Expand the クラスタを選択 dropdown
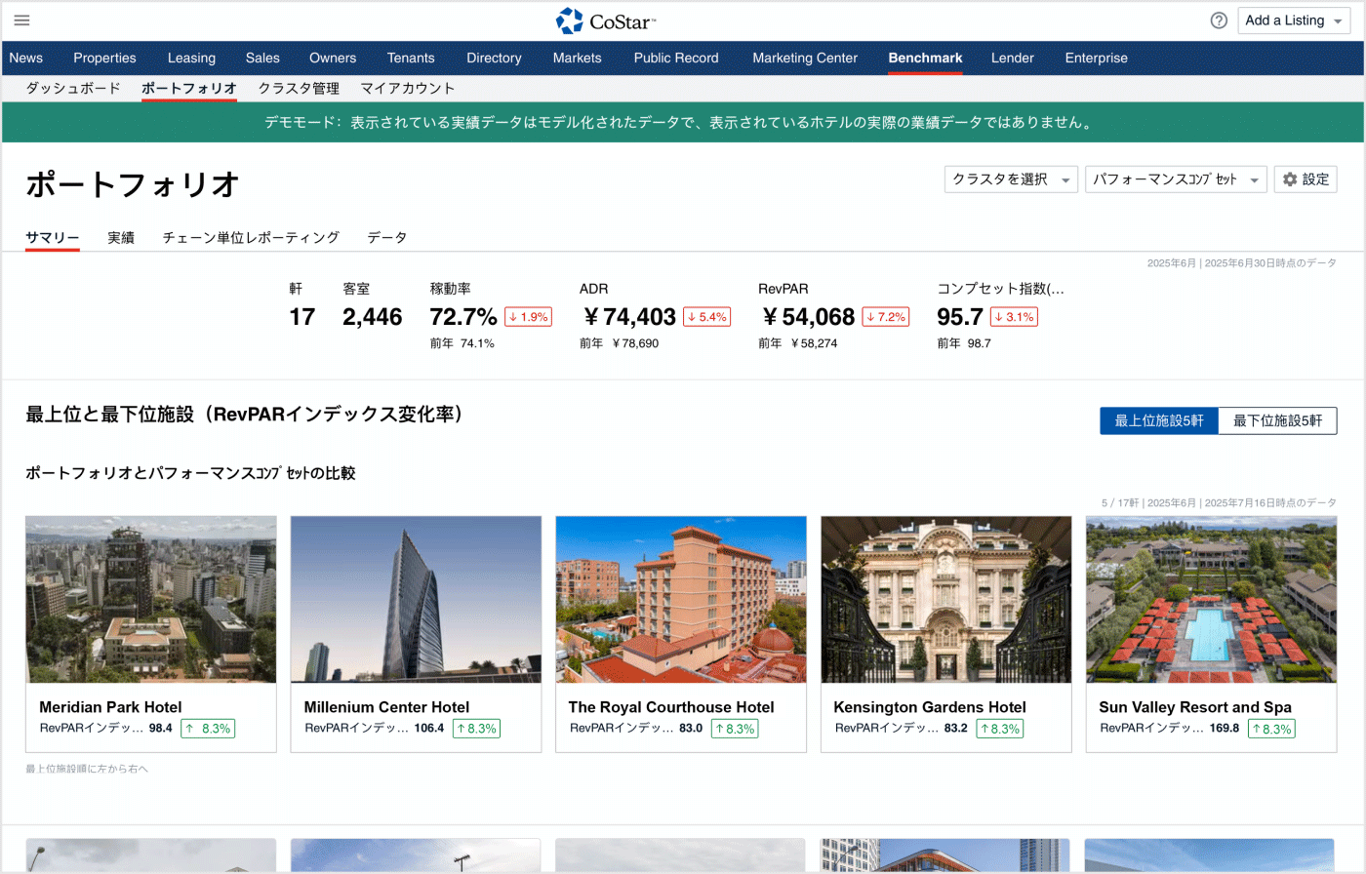This screenshot has height=874, width=1366. (1010, 179)
